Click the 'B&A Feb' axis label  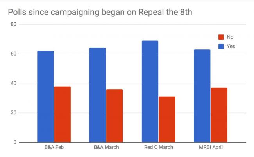[54, 148]
